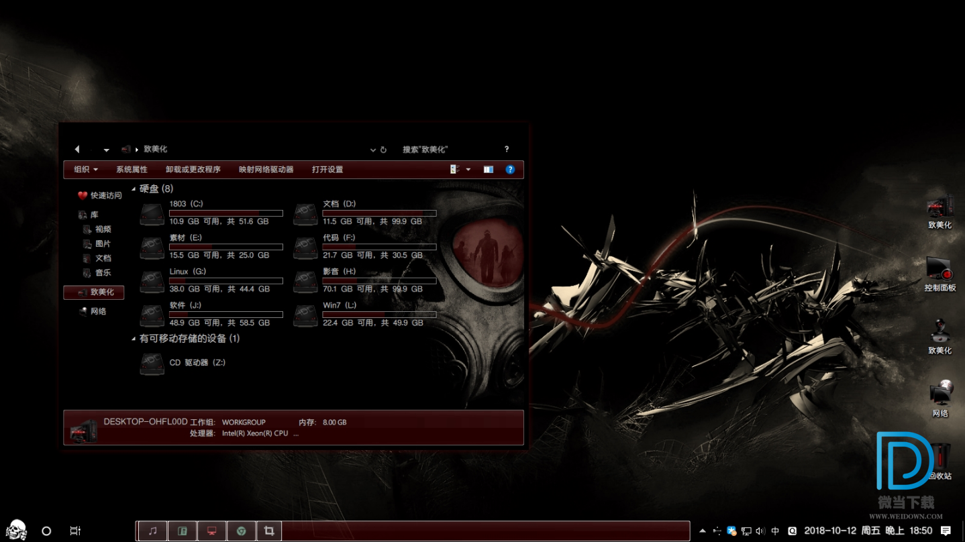
Task: Open Task View on taskbar
Action: 75,531
